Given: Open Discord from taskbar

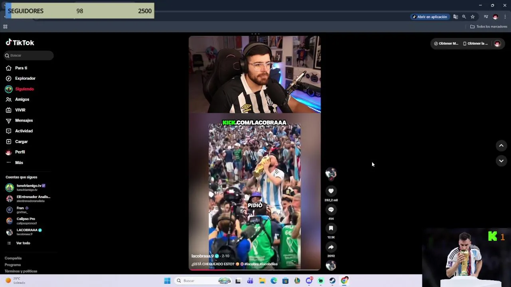Looking at the screenshot, I should point(309,281).
